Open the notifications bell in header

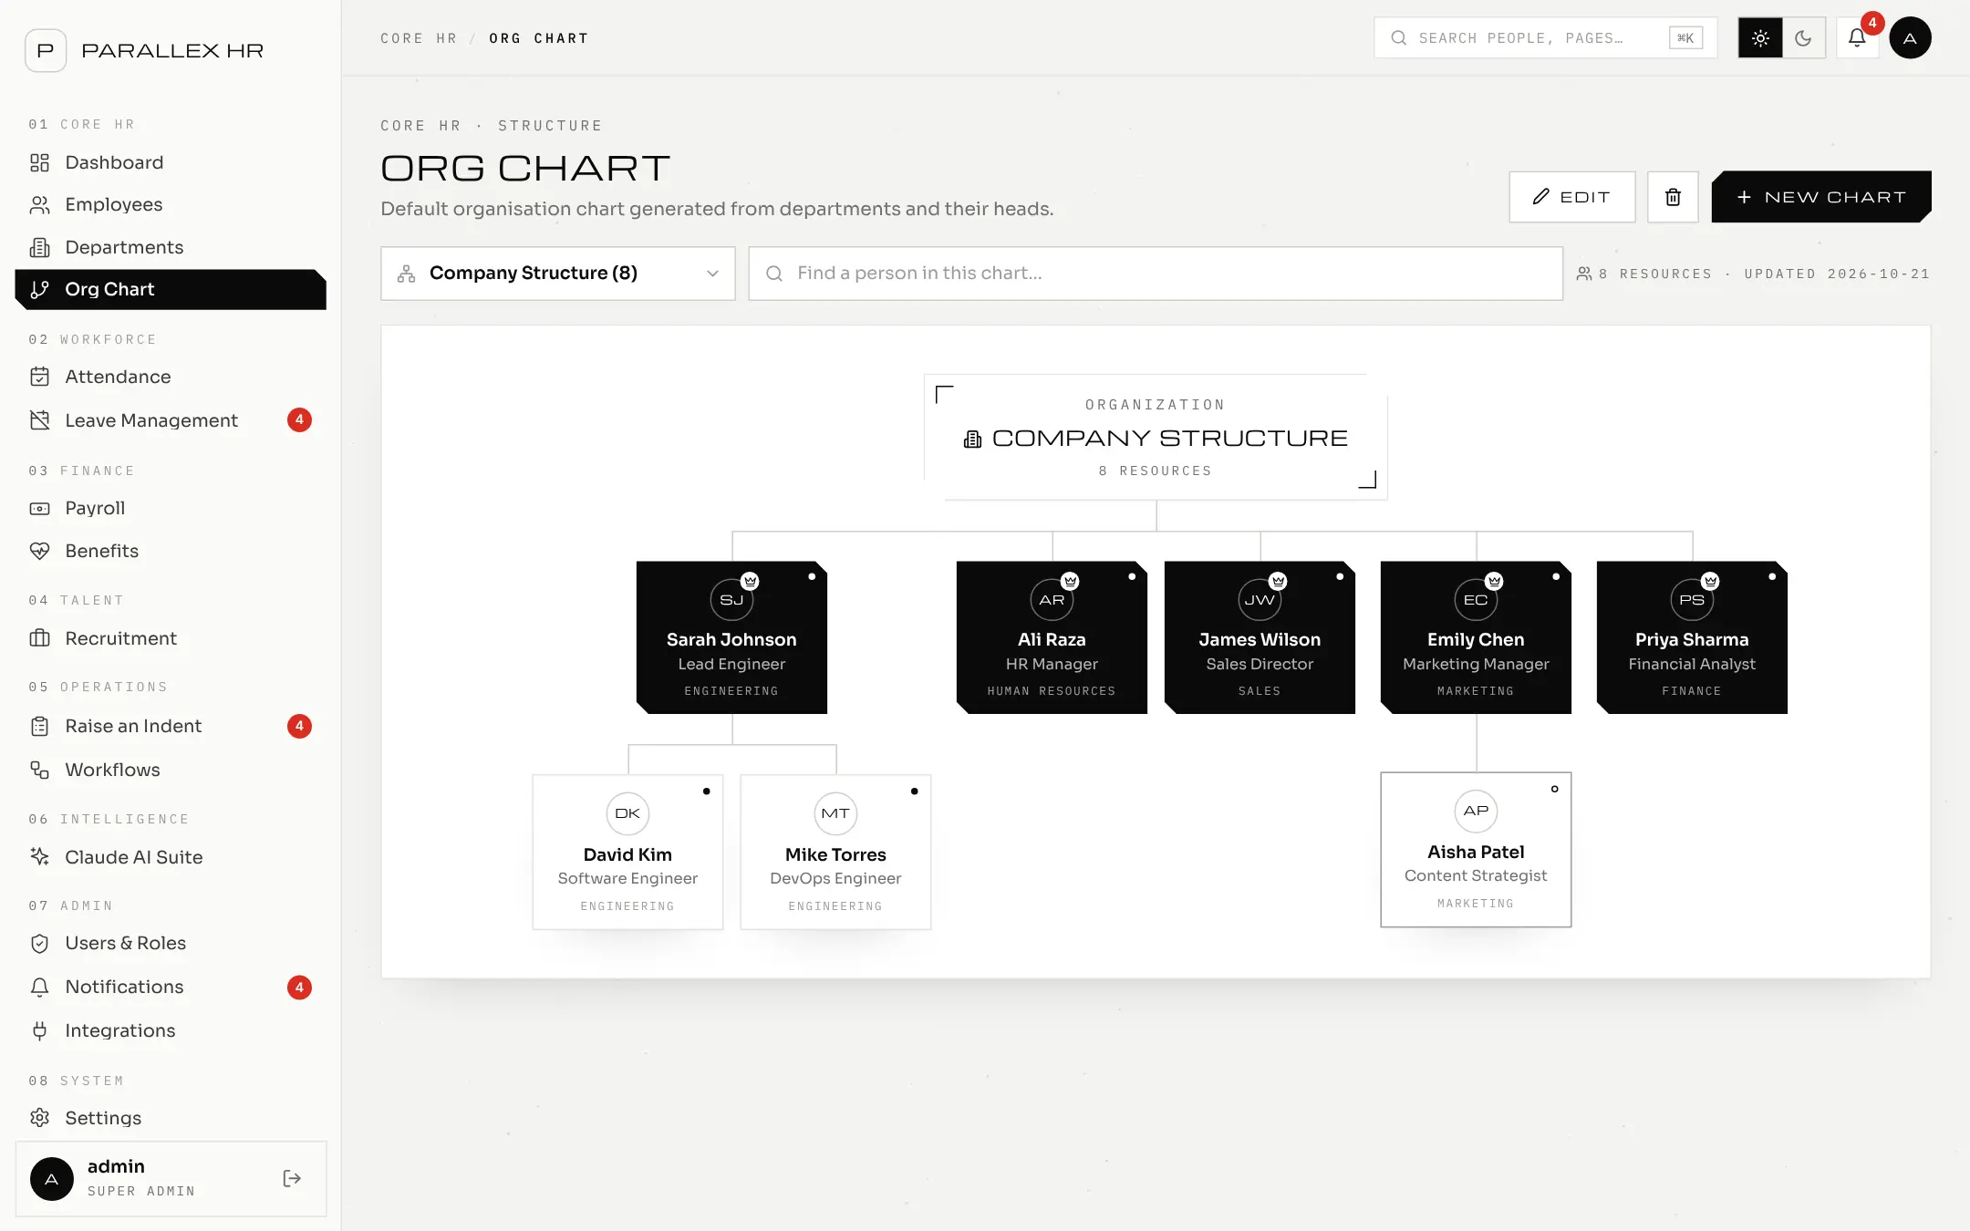tap(1857, 38)
